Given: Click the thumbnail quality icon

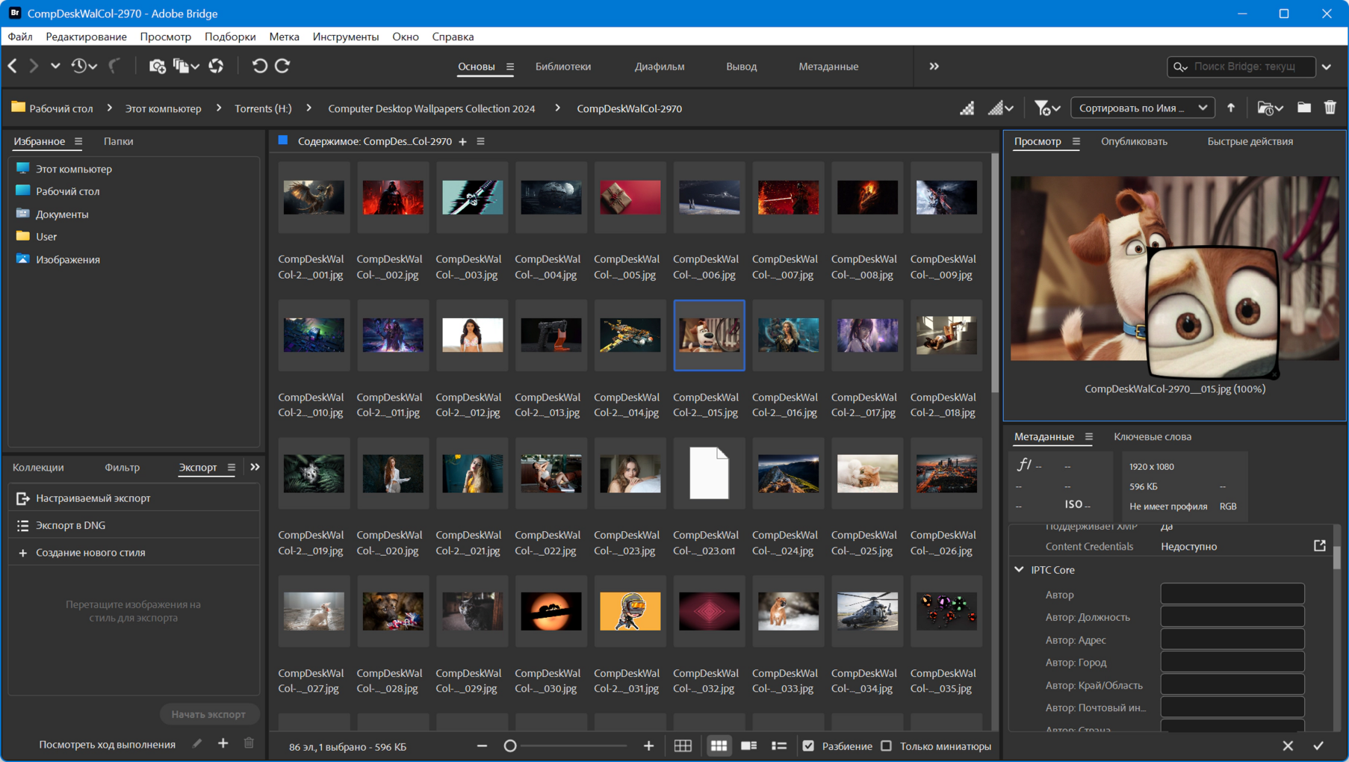Looking at the screenshot, I should 967,108.
